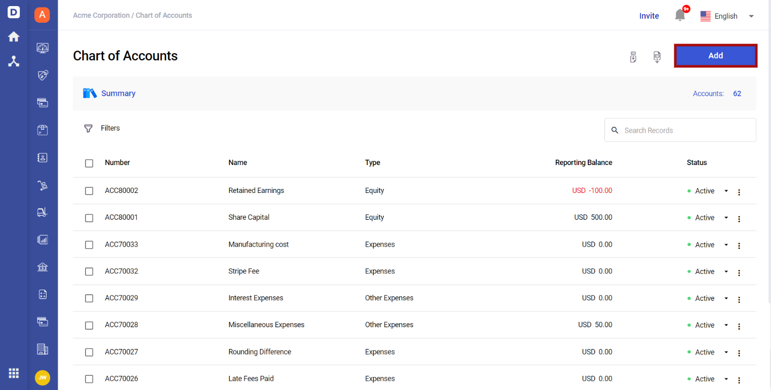
Task: Check the ACC70033 row checkbox
Action: tap(89, 245)
